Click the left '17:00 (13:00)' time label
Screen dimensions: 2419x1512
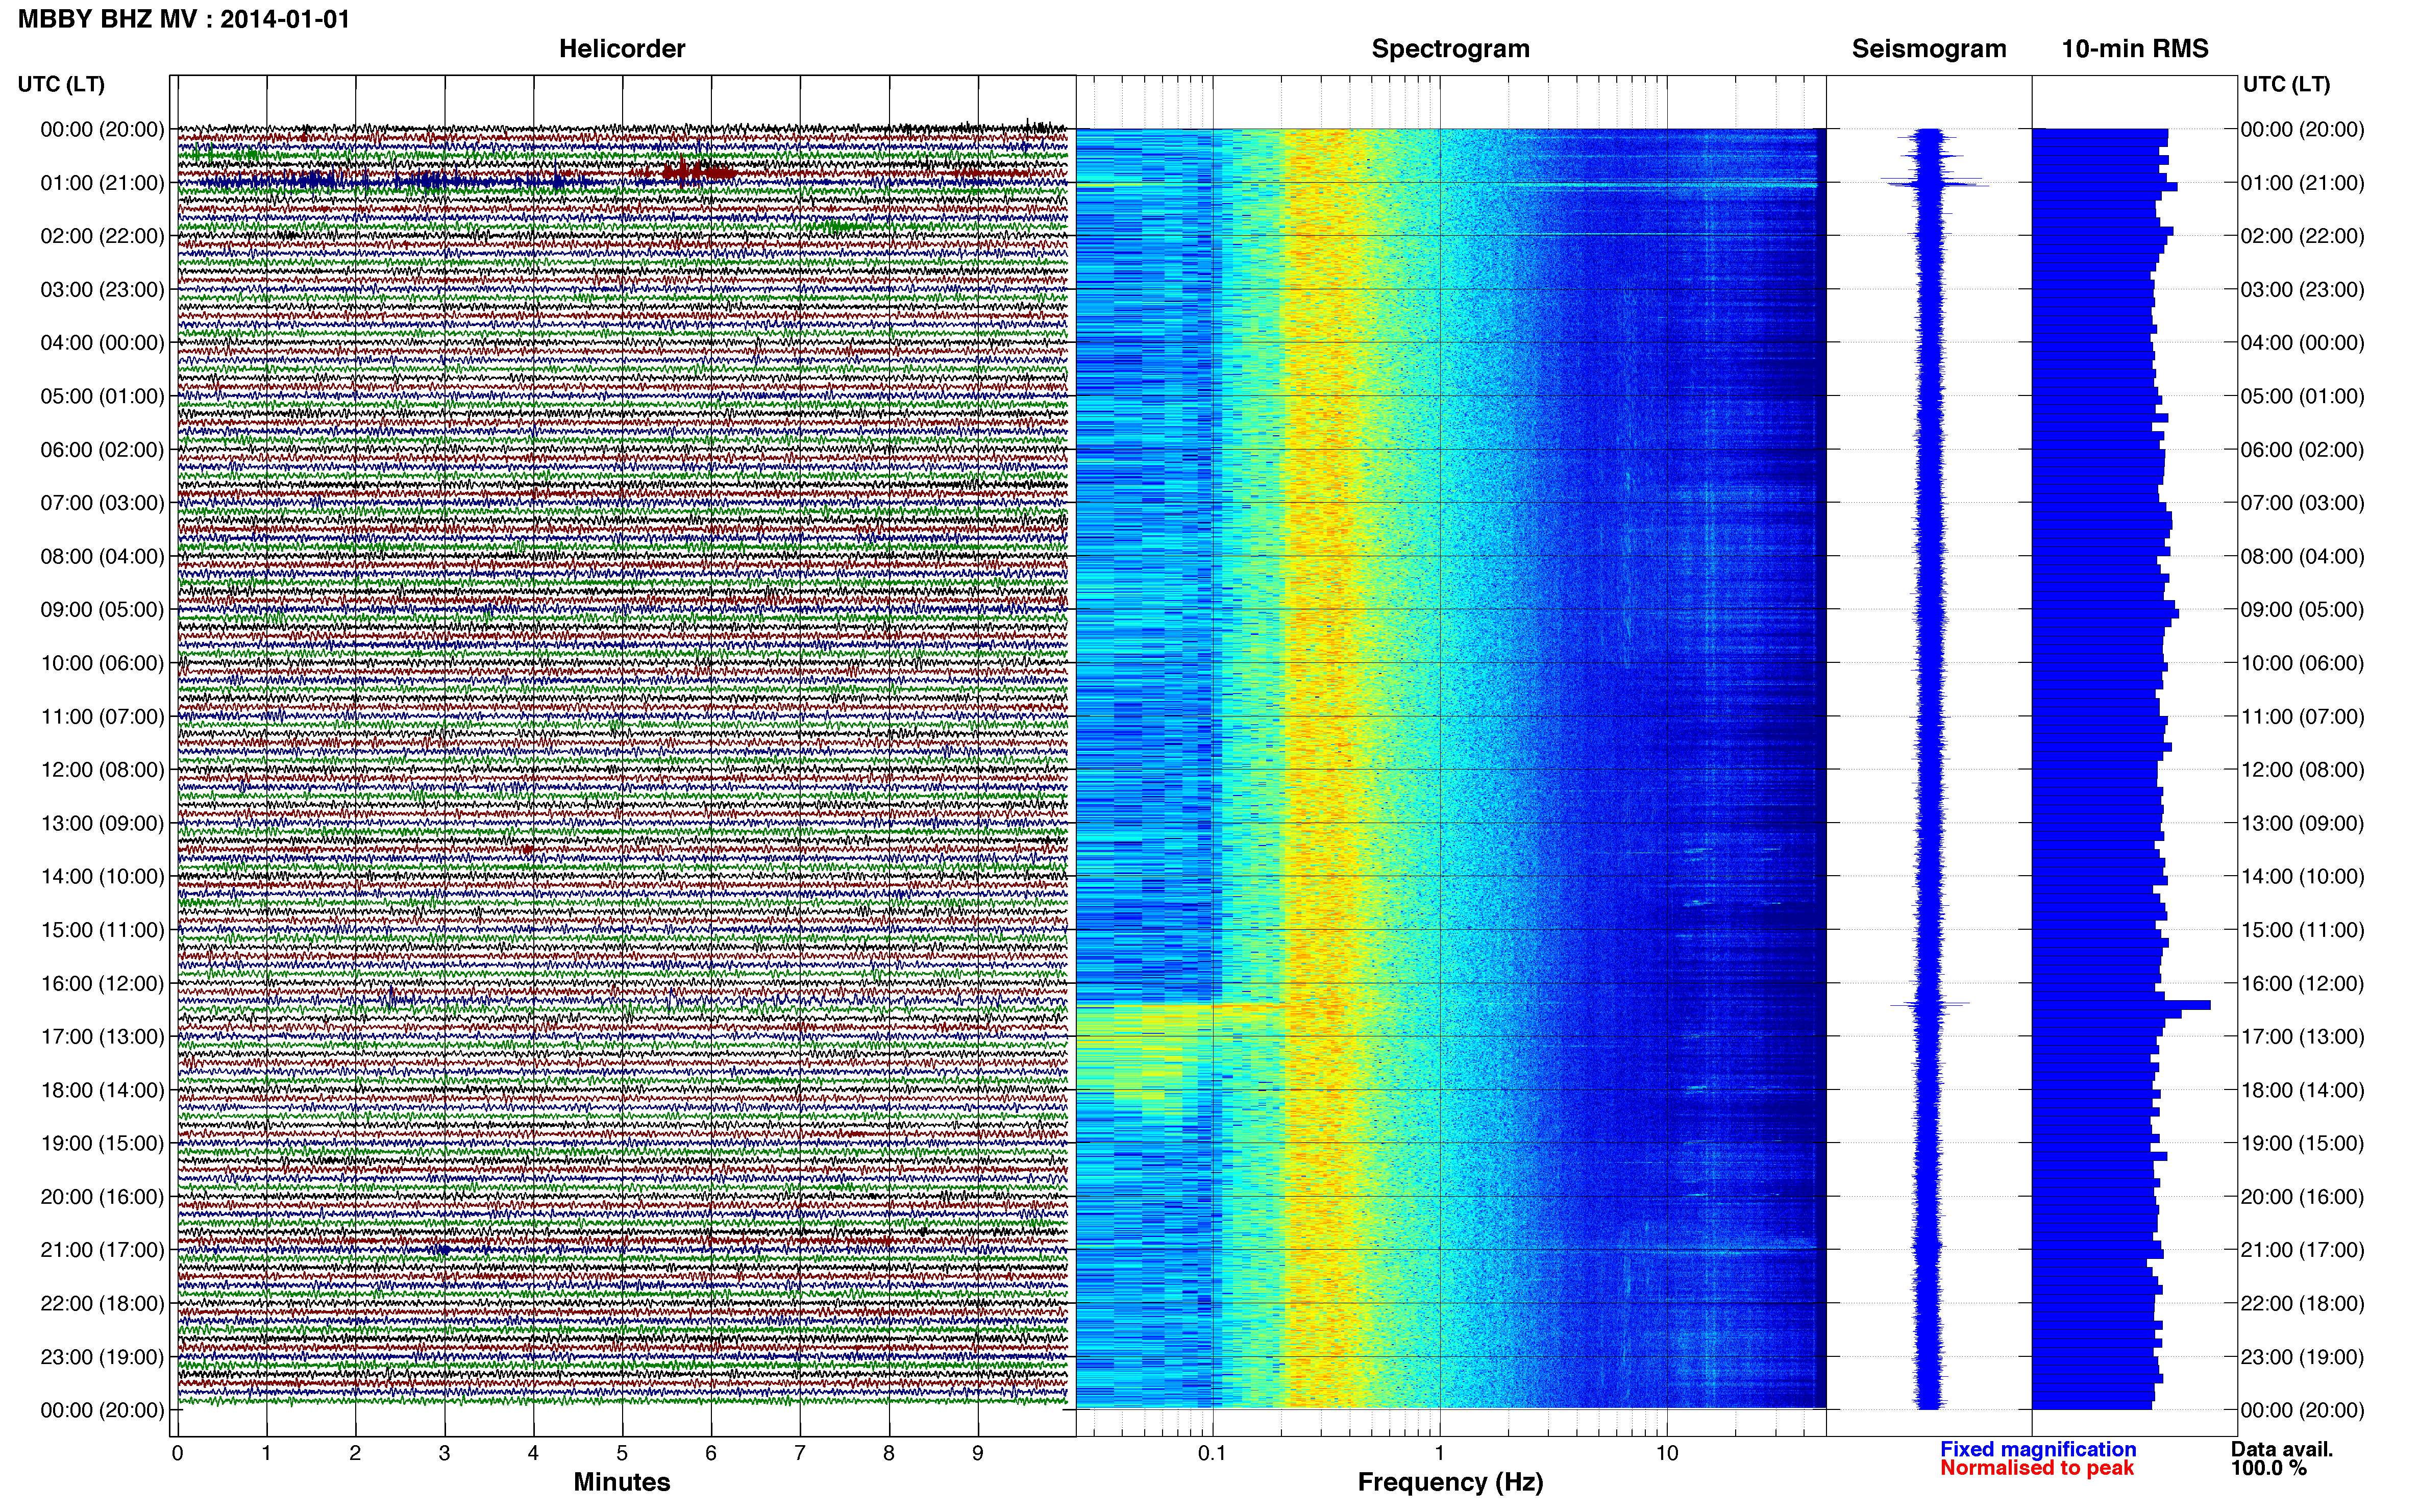pyautogui.click(x=102, y=1037)
